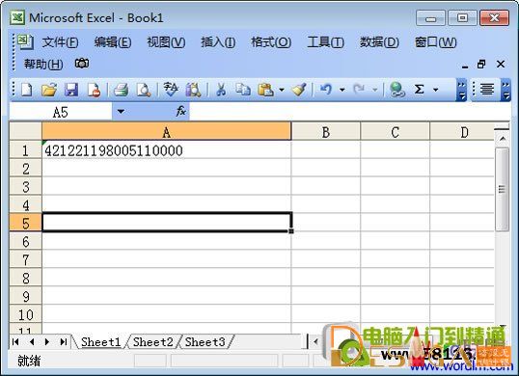Open the 插入(I) menu
The height and width of the screenshot is (376, 519).
pyautogui.click(x=218, y=42)
